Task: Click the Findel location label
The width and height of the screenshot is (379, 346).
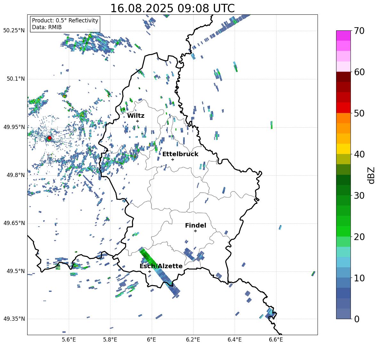Action: tap(196, 225)
